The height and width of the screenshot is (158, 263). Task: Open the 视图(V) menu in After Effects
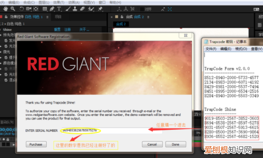coord(89,3)
